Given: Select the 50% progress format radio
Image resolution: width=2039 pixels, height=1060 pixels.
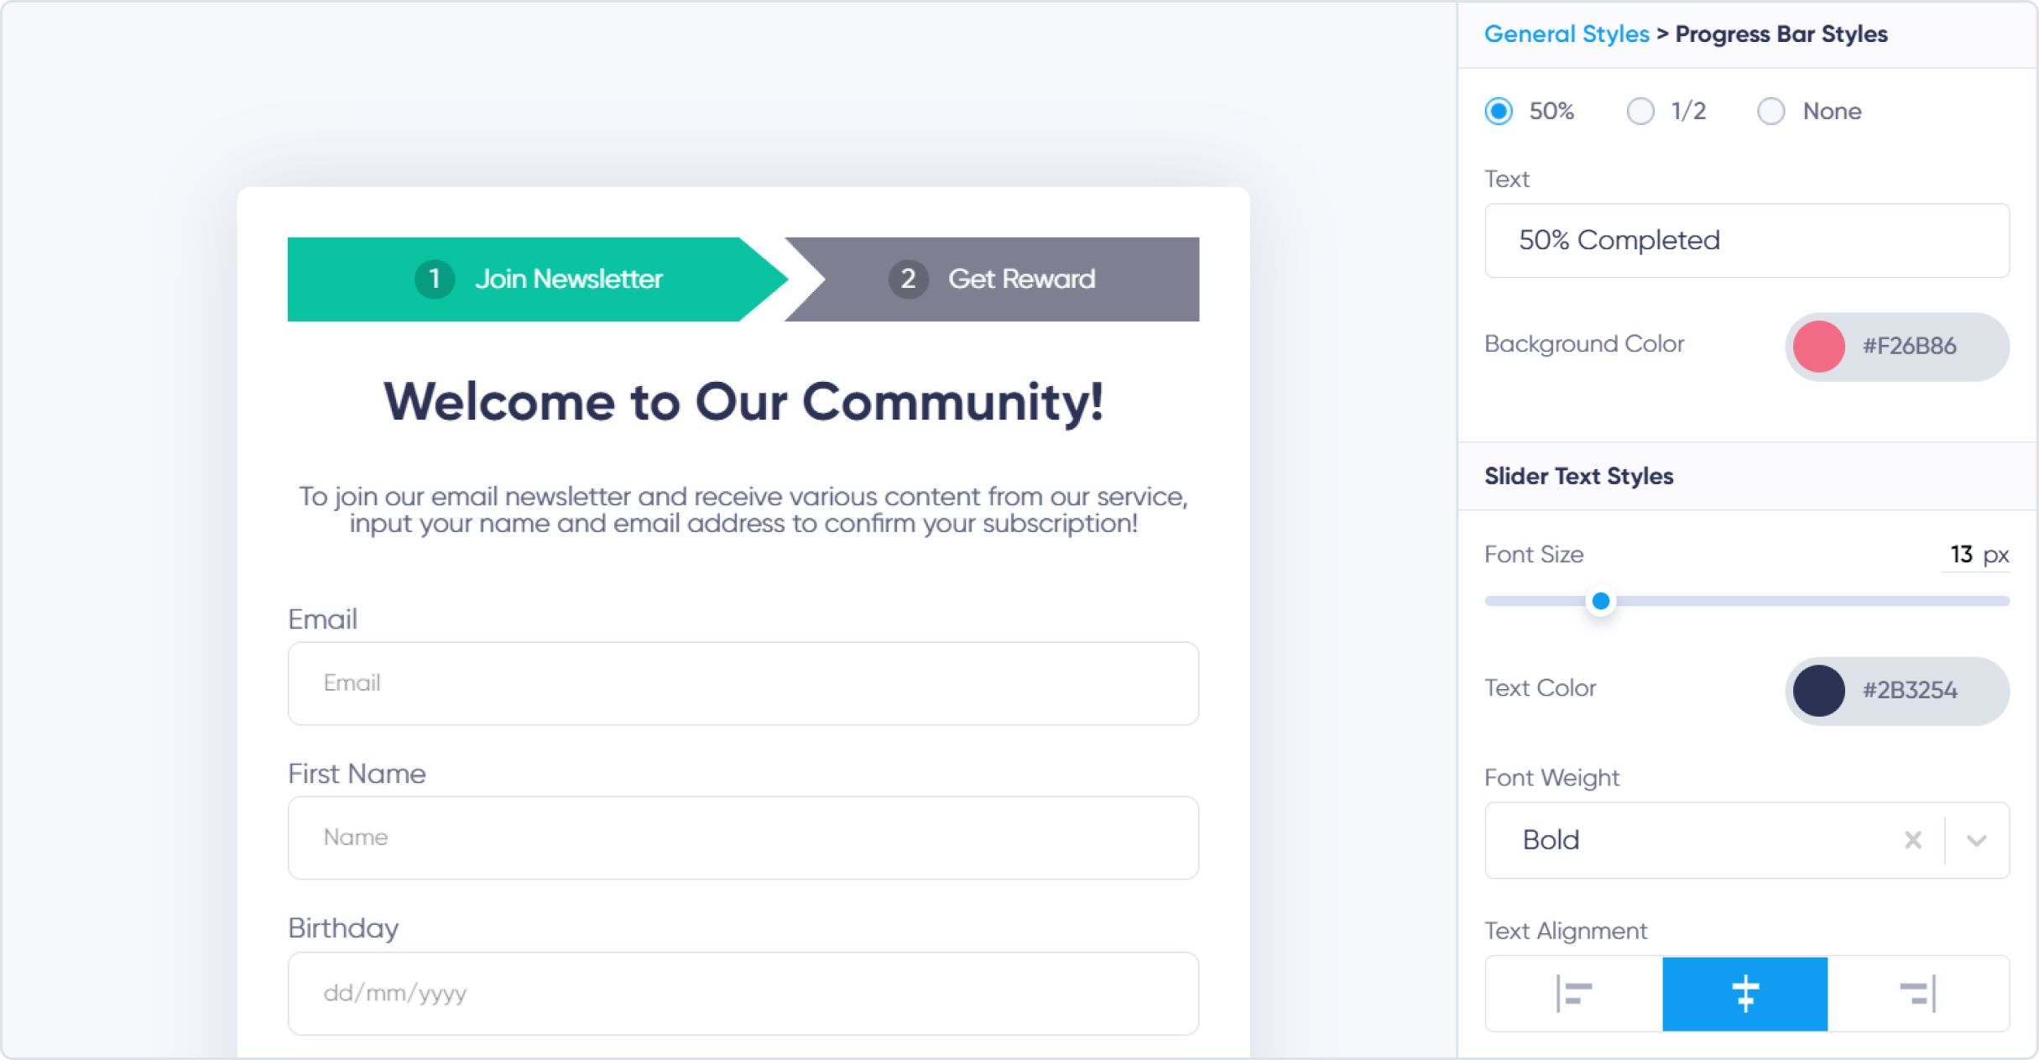Looking at the screenshot, I should click(1499, 111).
